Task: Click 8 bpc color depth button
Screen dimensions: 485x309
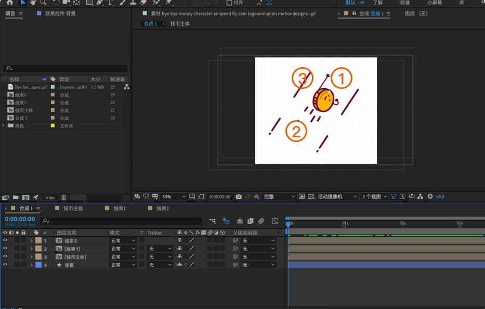Action: (x=50, y=198)
